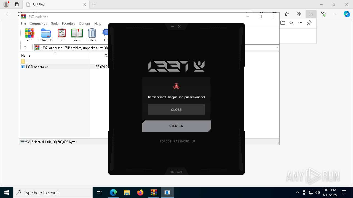The height and width of the screenshot is (198, 353).
Task: Open Firefox from the taskbar
Action: pyautogui.click(x=140, y=193)
